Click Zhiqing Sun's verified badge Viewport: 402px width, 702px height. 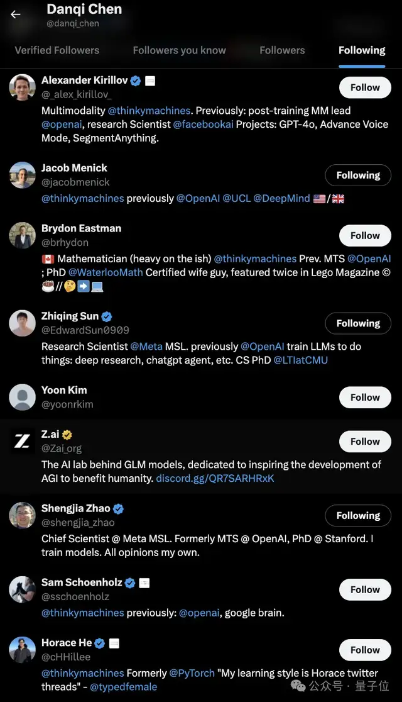click(x=107, y=316)
